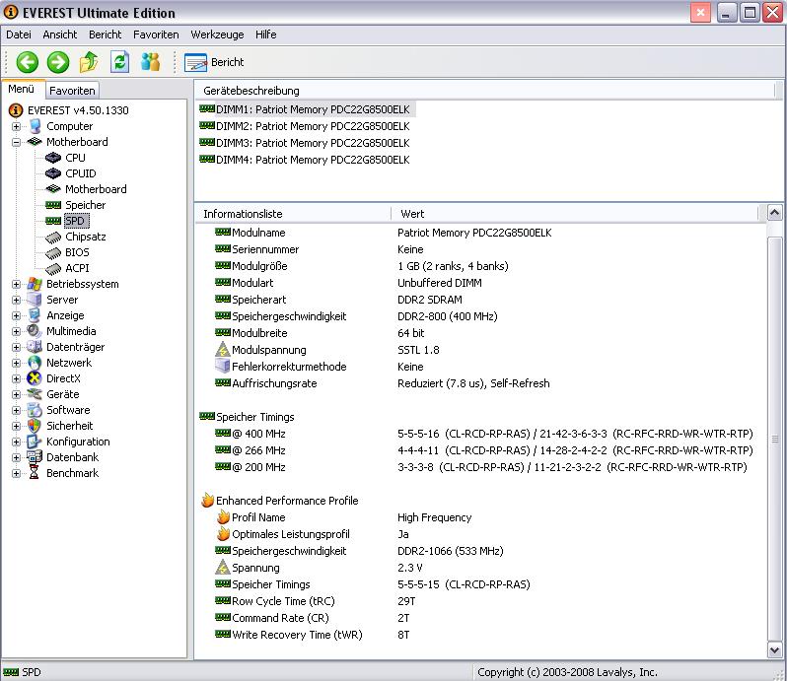Open the users toolbar icon with two people

coord(151,62)
